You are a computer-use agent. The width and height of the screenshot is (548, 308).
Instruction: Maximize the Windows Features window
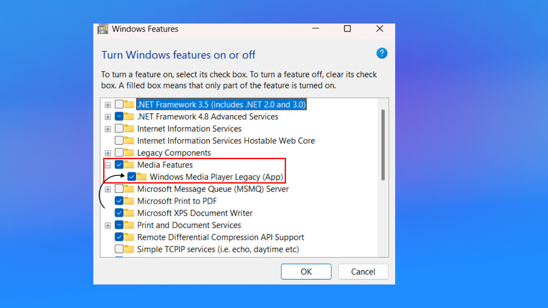click(x=347, y=29)
